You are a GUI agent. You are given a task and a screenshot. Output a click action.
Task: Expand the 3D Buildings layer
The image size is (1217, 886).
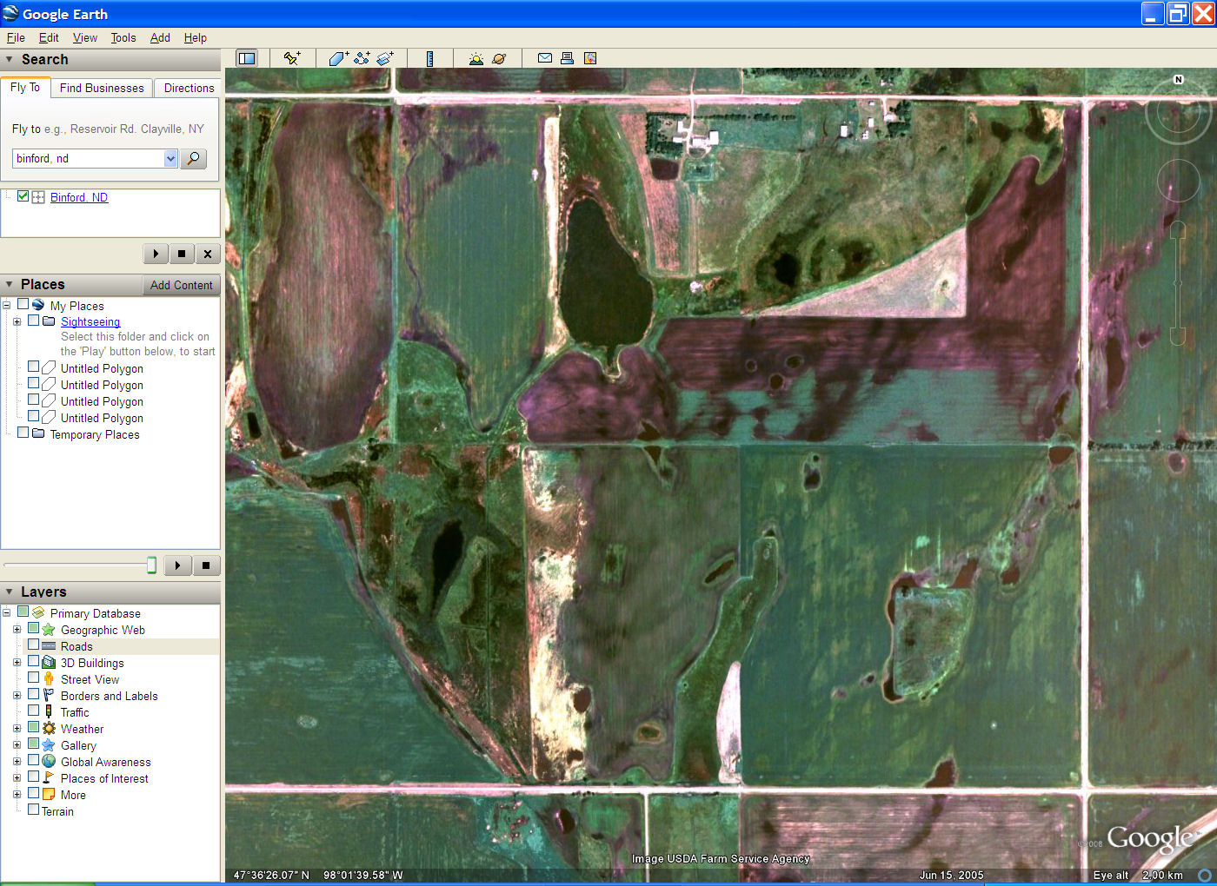(17, 663)
